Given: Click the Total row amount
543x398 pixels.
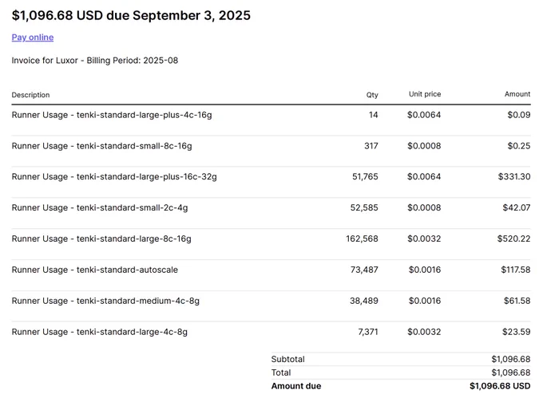Looking at the screenshot, I should click(511, 372).
